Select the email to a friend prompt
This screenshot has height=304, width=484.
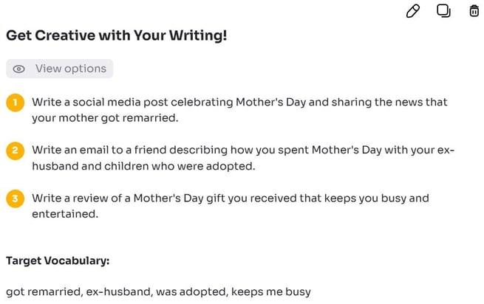[x=243, y=158]
